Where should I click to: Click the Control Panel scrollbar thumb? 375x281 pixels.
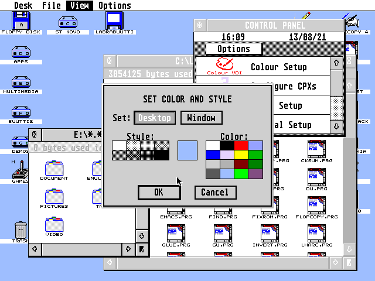[336, 83]
